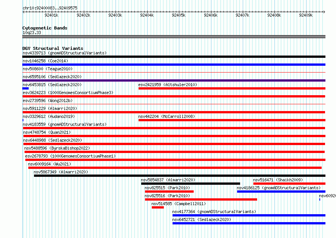Click the gray 10q23.33 cytogenetic band
The height and width of the screenshot is (238, 336).
tap(174, 37)
